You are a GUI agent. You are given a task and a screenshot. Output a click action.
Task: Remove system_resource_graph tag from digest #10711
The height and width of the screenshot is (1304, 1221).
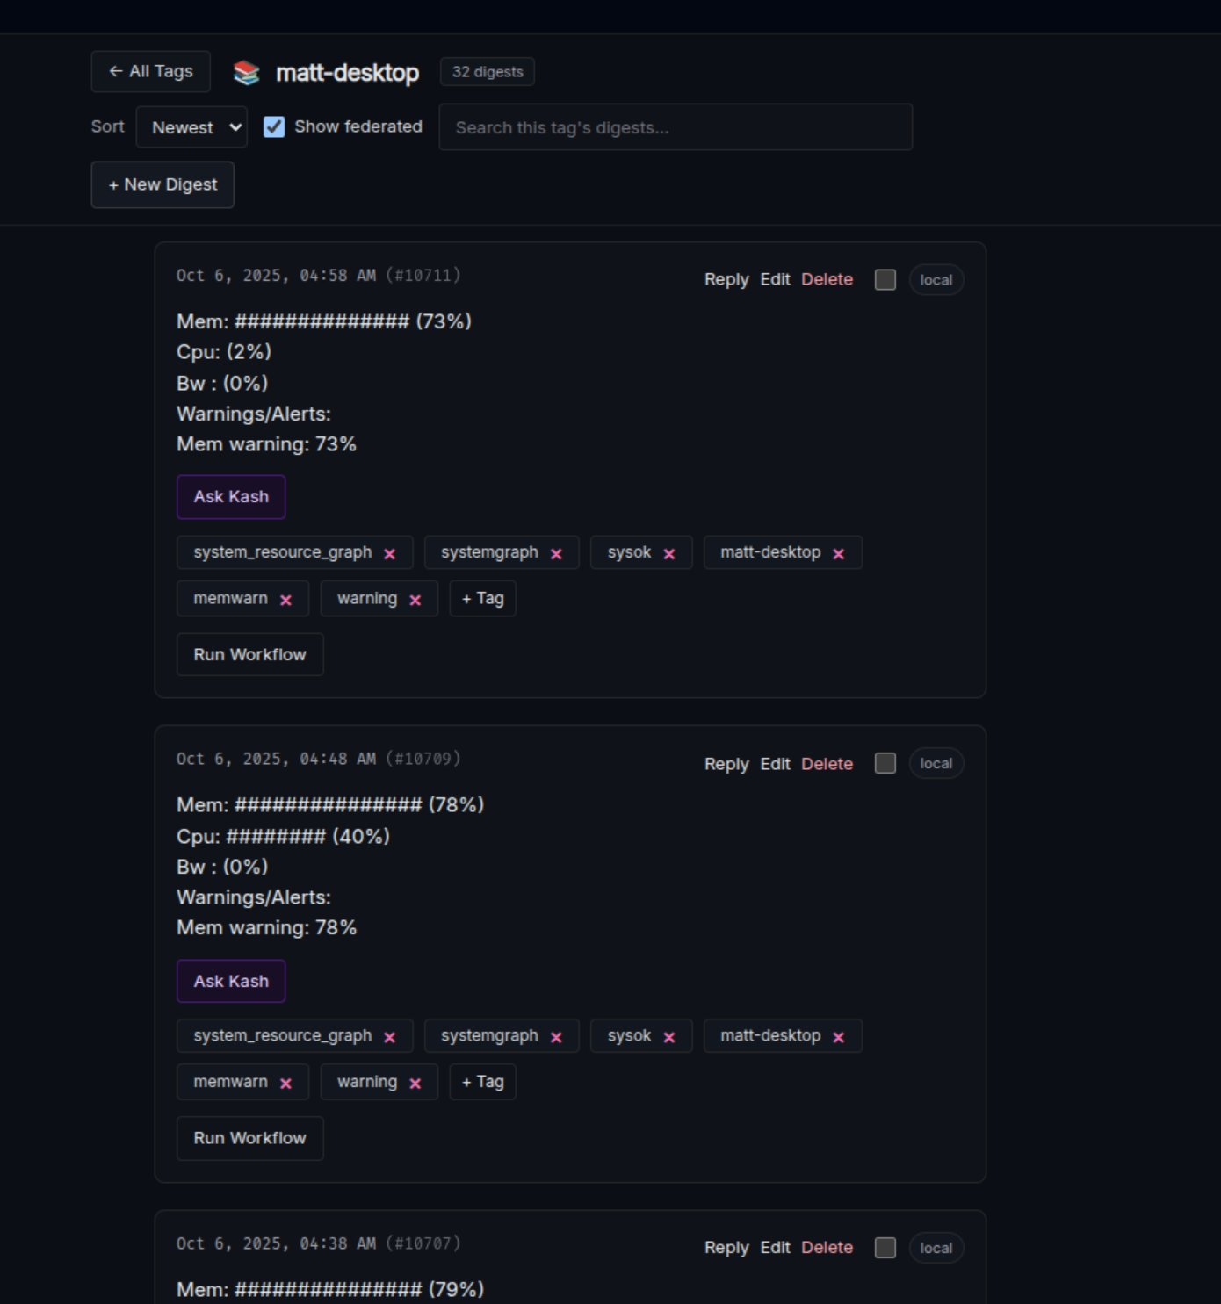point(390,554)
